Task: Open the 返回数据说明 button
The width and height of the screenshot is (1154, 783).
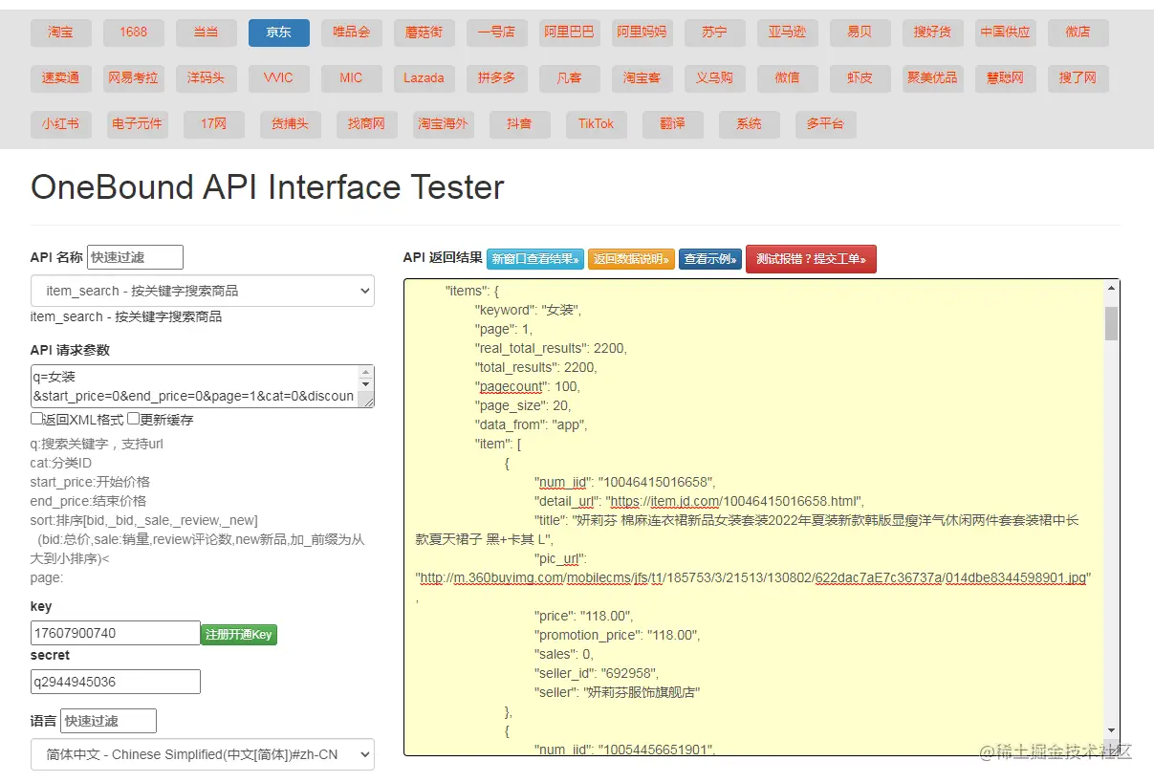Action: [x=631, y=259]
